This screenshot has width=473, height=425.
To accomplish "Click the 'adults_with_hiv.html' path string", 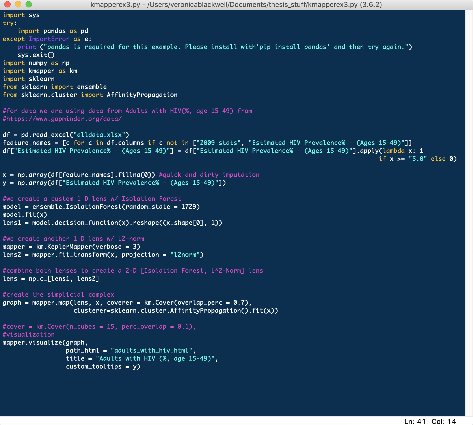I will [x=152, y=351].
